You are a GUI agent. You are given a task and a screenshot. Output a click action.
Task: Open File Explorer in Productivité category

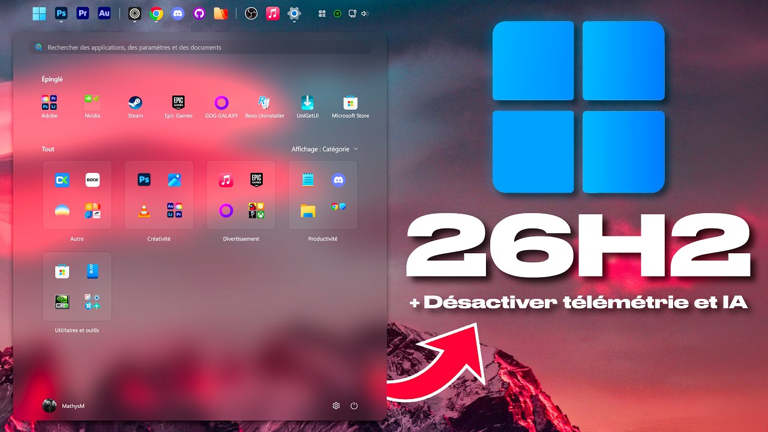[x=308, y=211]
